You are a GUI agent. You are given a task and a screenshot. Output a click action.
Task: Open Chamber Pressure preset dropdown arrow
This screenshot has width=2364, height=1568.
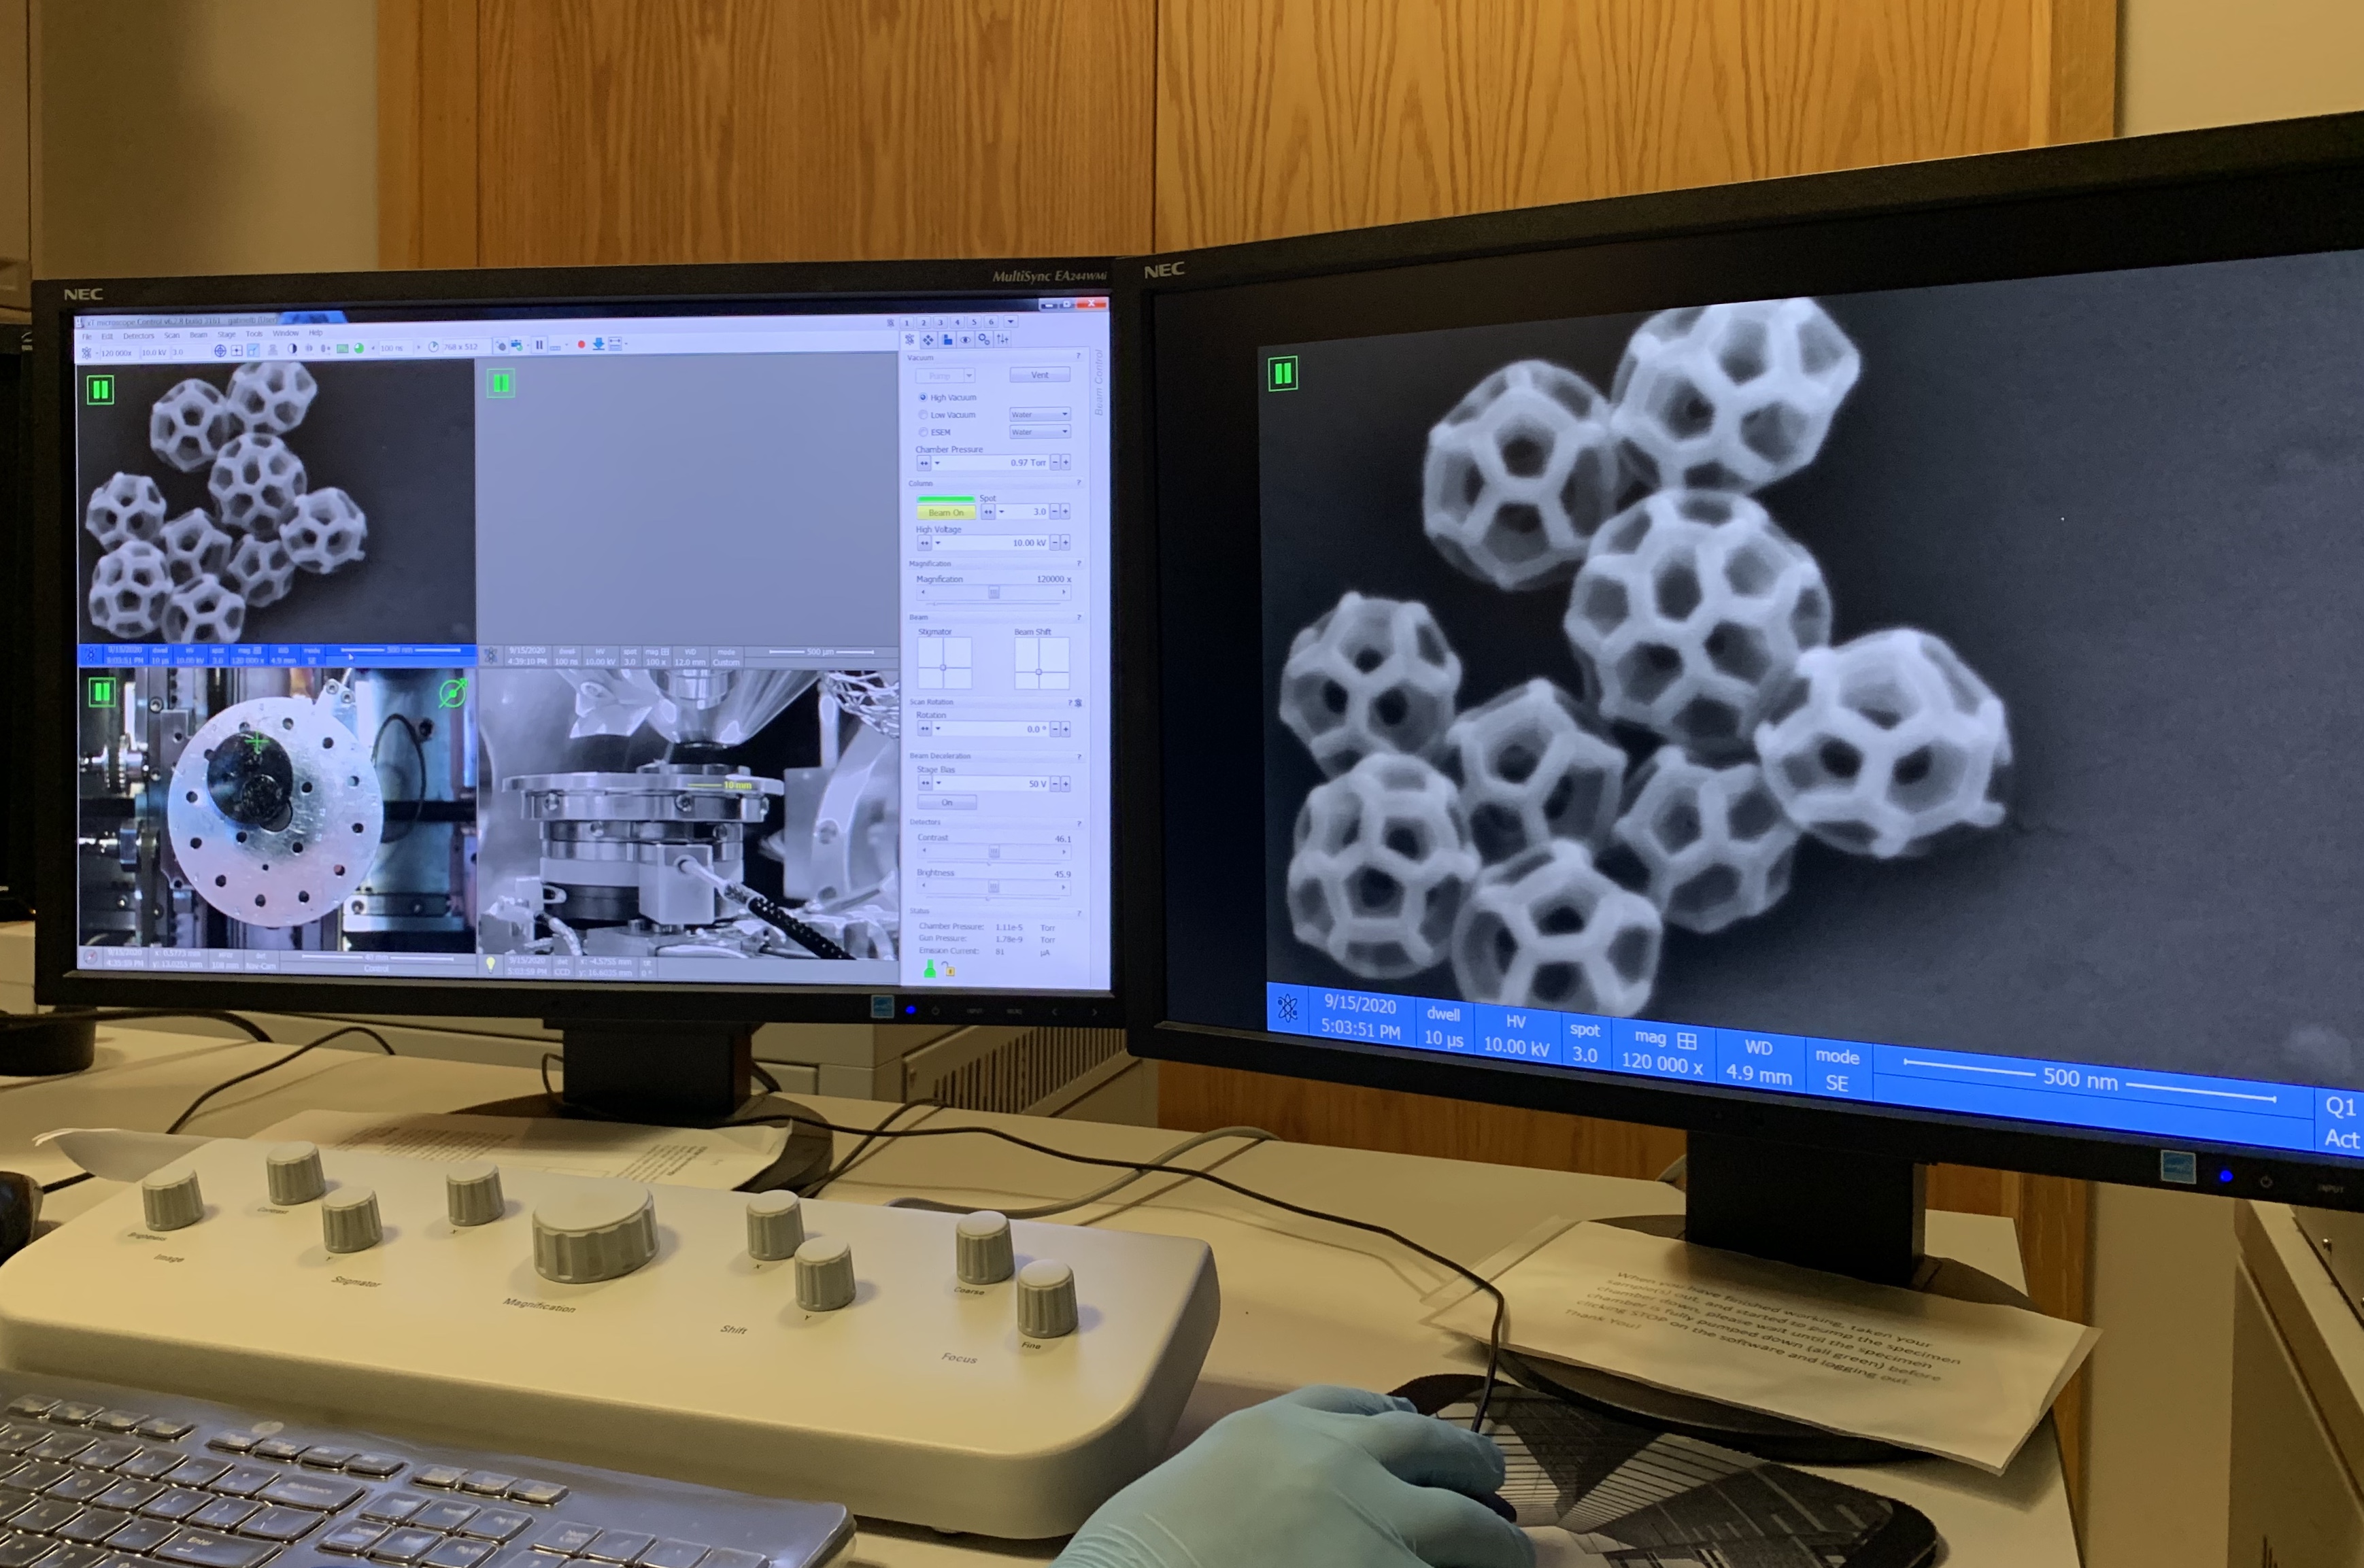[938, 463]
